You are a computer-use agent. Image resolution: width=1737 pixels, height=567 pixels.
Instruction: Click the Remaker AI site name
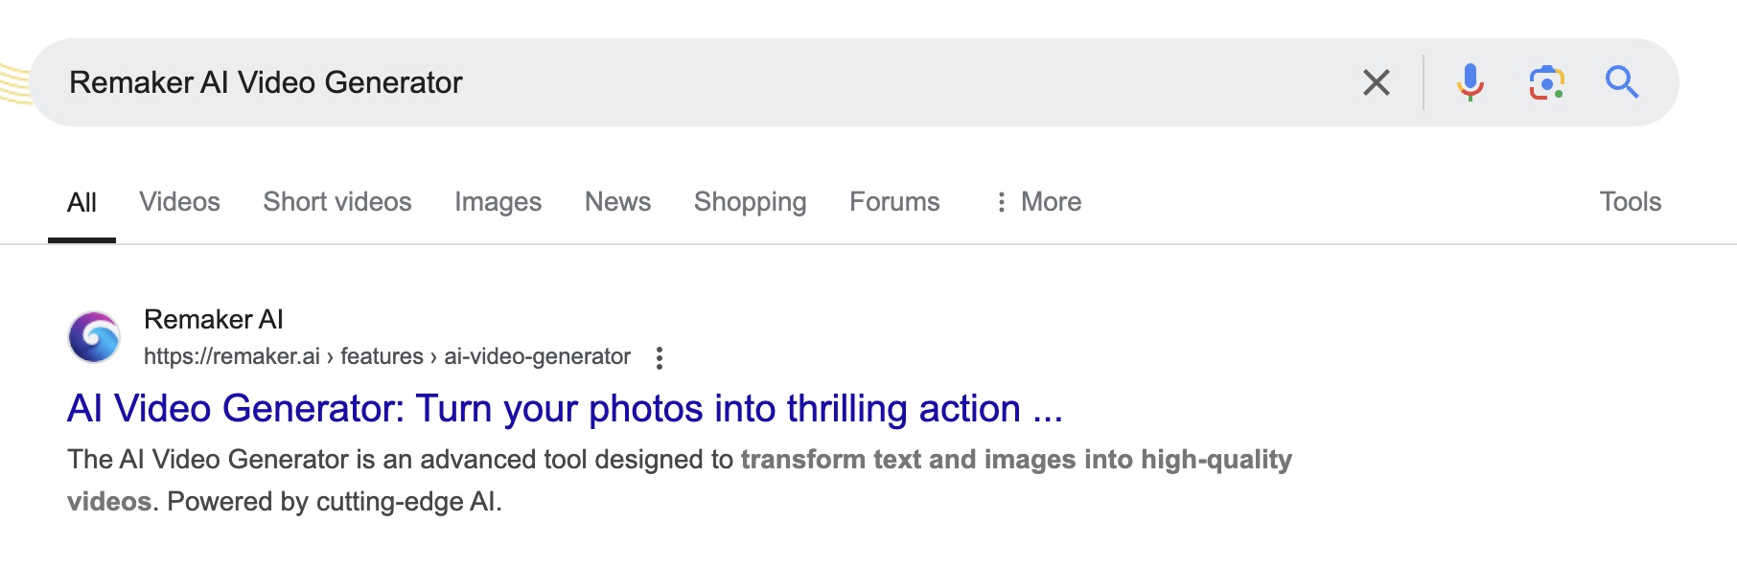point(213,319)
